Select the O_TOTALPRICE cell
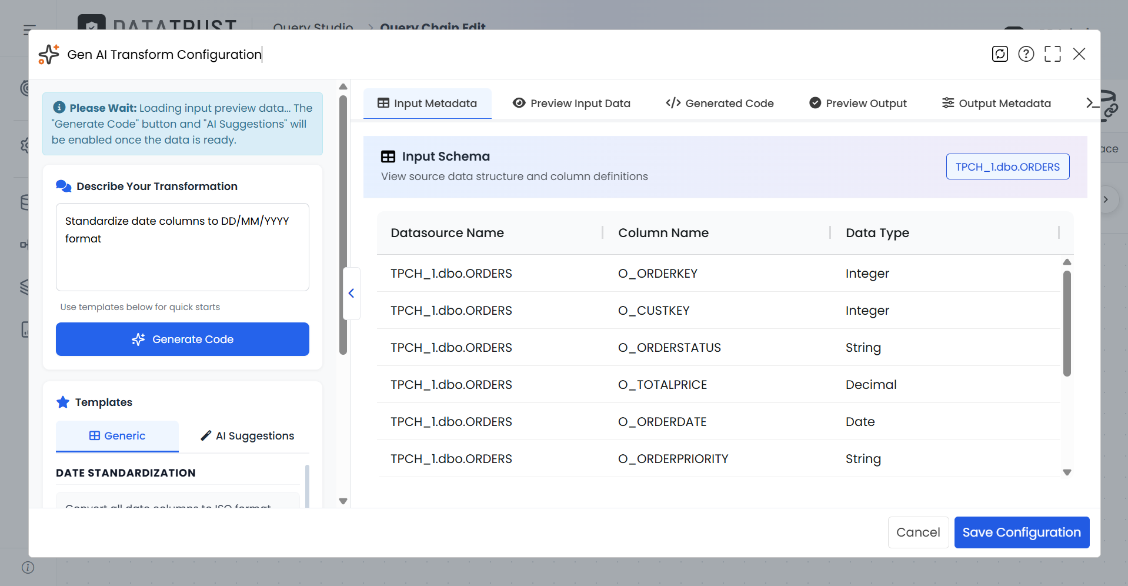The width and height of the screenshot is (1128, 586). [x=662, y=385]
